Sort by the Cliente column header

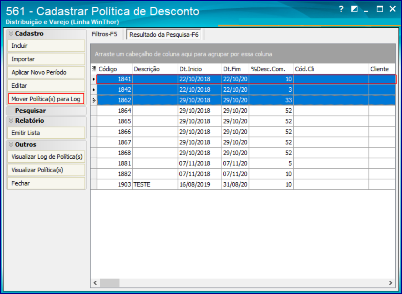click(382, 69)
